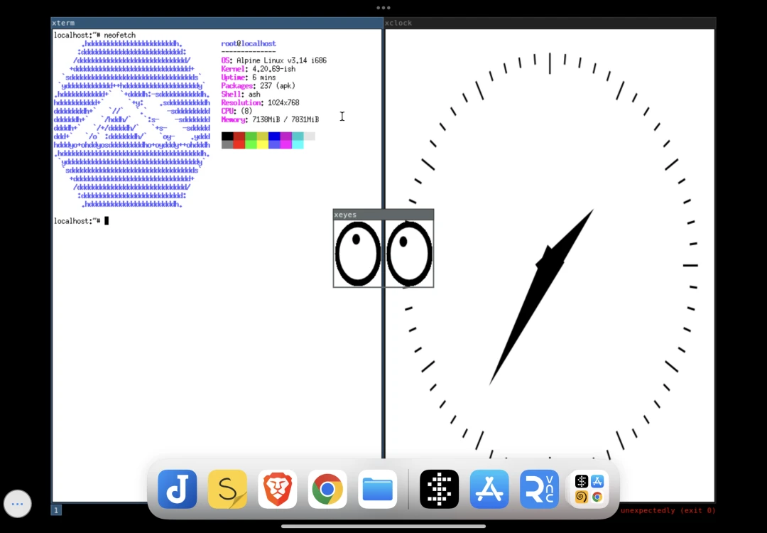Open the recent apps folder in dock
The width and height of the screenshot is (767, 533).
pyautogui.click(x=589, y=489)
